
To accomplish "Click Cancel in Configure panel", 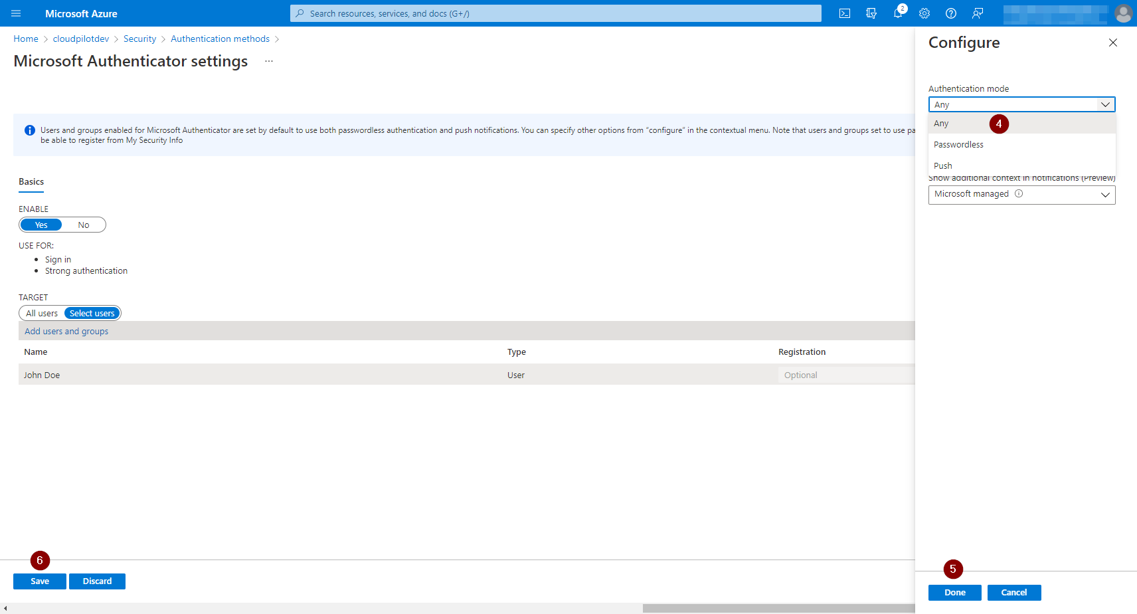I will tap(1013, 593).
